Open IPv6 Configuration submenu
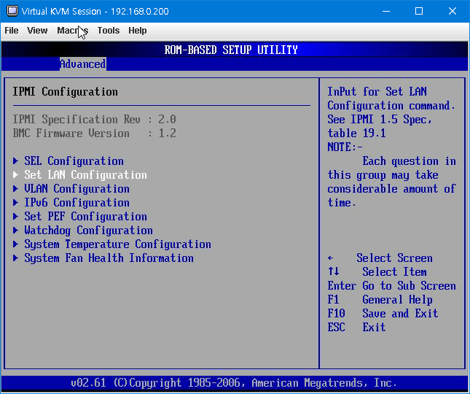Screen dimensions: 470x394 click(77, 203)
